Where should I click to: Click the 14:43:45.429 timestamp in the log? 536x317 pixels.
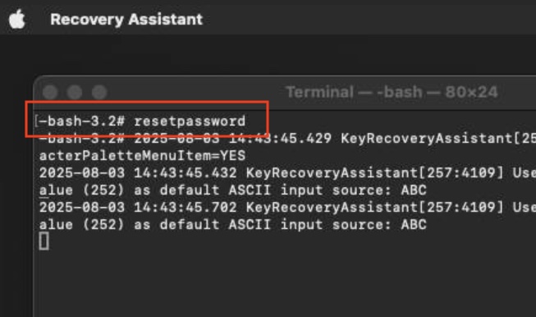[280, 139]
